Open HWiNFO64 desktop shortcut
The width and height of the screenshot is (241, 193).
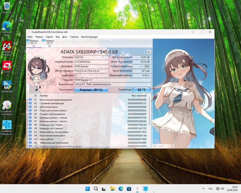click(7, 87)
